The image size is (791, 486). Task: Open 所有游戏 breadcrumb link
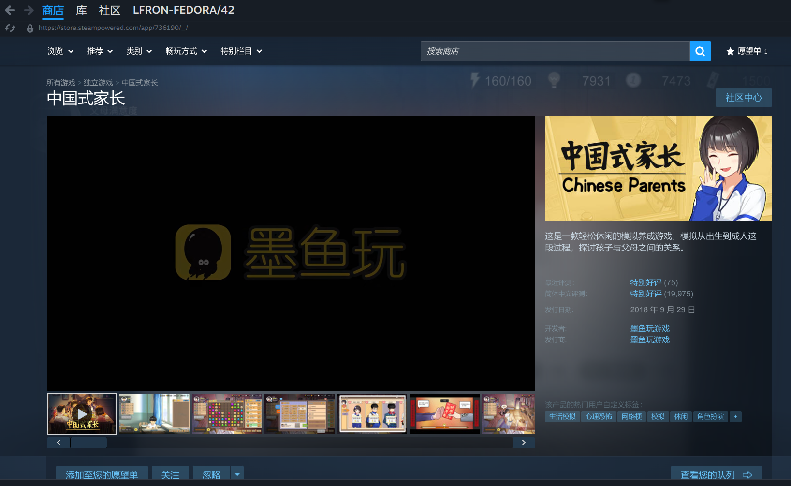pos(61,83)
